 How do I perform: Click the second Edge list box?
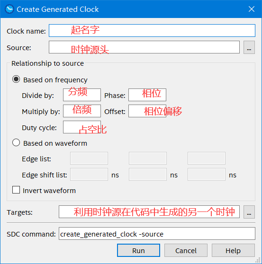tap(148, 158)
